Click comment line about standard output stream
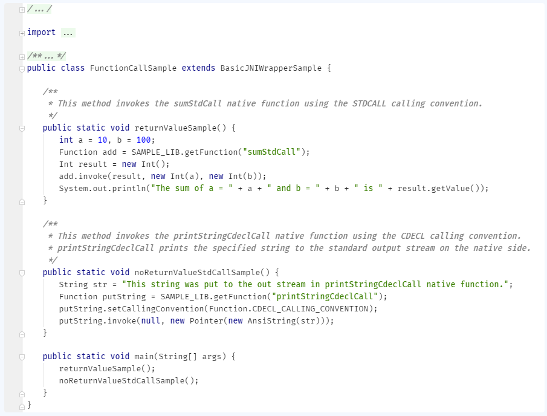Viewport: 547px width, 416px height. [289, 248]
